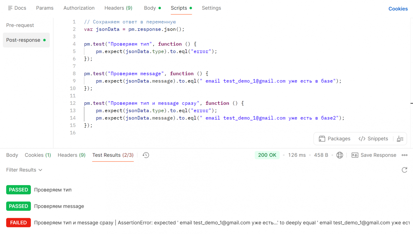This screenshot has width=413, height=234.
Task: Click the Save Response icon
Action: point(355,155)
